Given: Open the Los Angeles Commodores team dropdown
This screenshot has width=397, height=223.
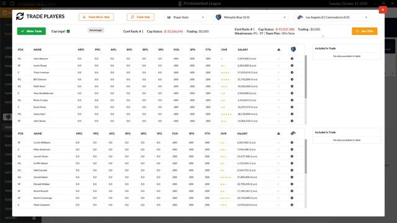Looking at the screenshot, I should pos(332,17).
